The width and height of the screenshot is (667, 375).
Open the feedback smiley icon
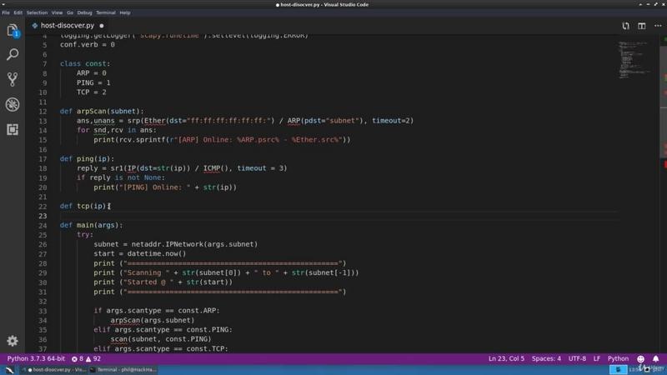[x=640, y=359]
